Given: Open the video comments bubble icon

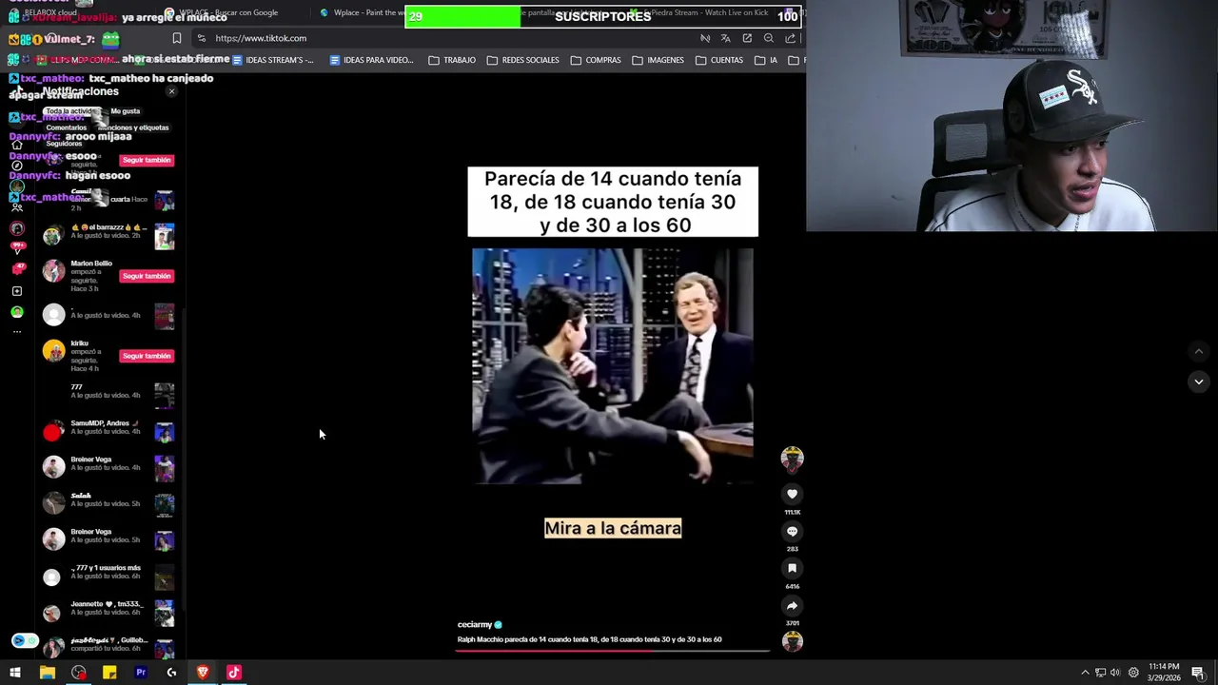Looking at the screenshot, I should (792, 531).
